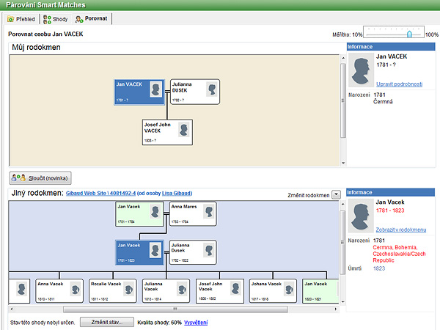Select Julianna Dusek card in other tree
440x330 pixels.
point(193,252)
